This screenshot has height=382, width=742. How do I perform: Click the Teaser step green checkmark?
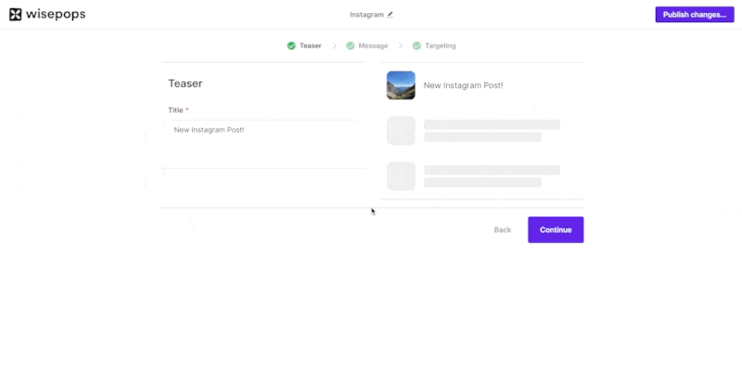coord(291,45)
